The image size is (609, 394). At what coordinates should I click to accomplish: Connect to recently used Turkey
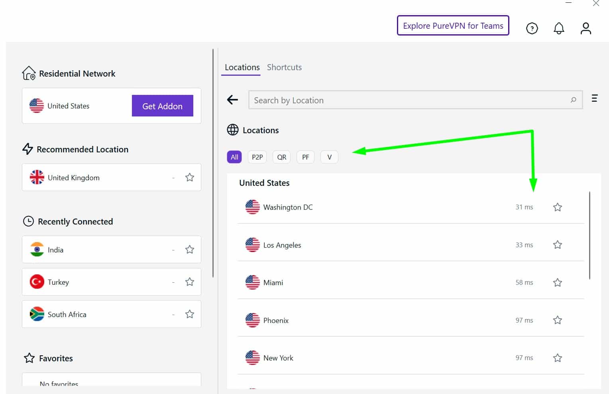112,282
